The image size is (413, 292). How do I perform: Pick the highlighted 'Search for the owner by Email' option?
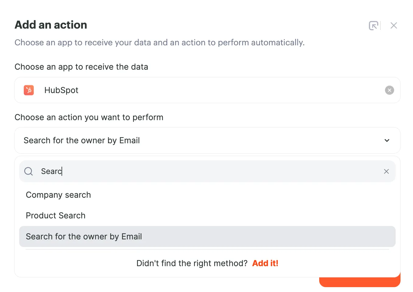click(x=207, y=236)
